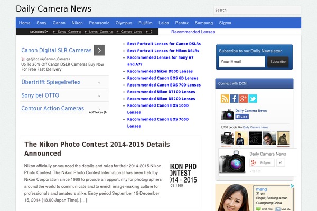Open the Google Plus social icon
Viewport: 317px width, 211px height.
point(244,99)
